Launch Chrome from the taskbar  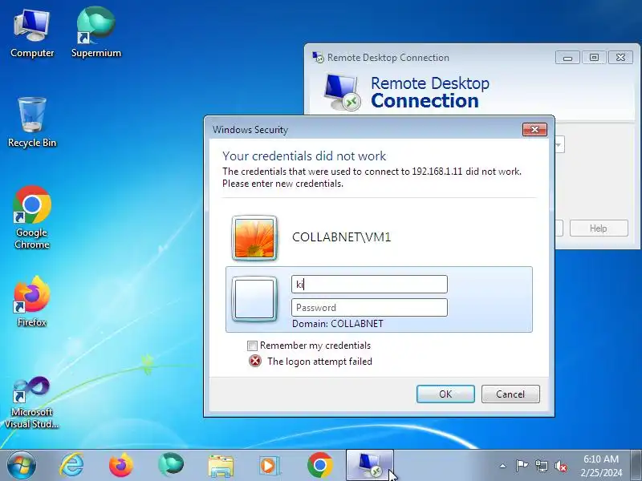click(x=319, y=465)
